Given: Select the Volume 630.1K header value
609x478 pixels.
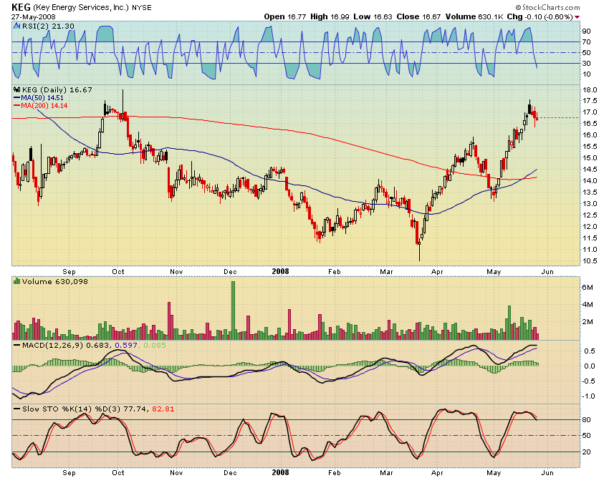Looking at the screenshot, I should point(474,16).
